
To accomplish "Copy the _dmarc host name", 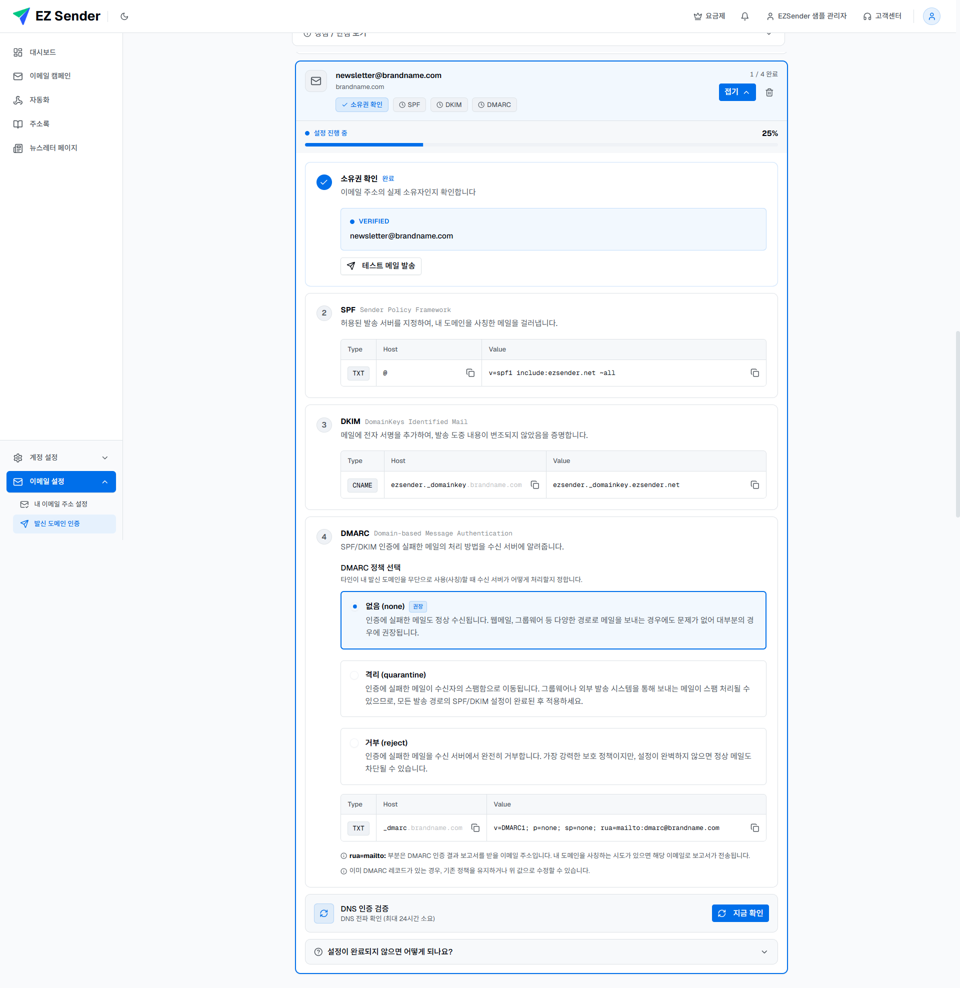I will tap(475, 827).
